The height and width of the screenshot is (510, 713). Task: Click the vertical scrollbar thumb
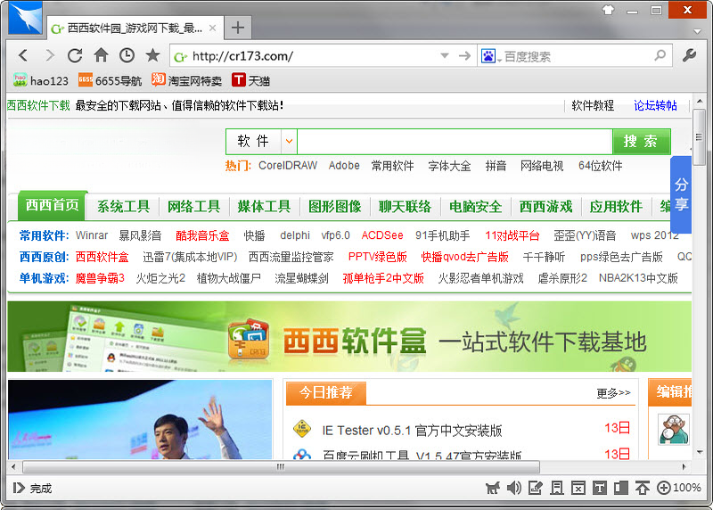(x=699, y=137)
